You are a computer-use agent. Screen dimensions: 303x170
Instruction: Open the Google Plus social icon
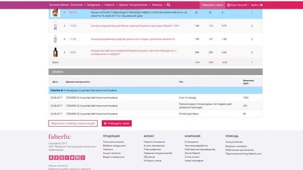[83, 158]
